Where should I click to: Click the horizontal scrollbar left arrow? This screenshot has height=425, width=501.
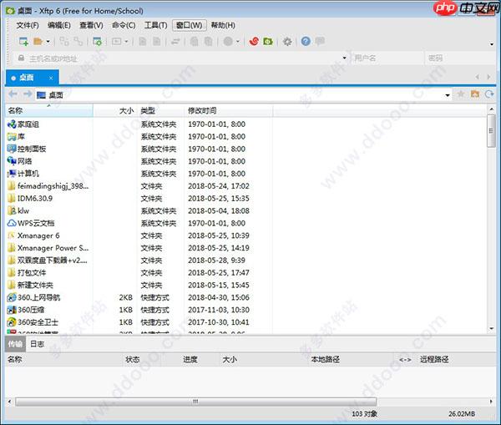pos(9,402)
